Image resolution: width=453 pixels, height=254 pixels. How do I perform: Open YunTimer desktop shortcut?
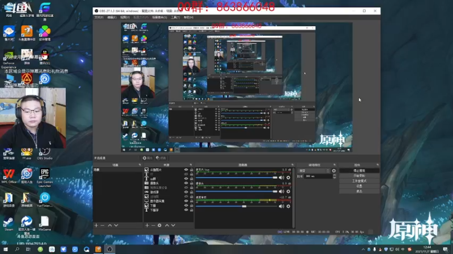[x=45, y=200]
